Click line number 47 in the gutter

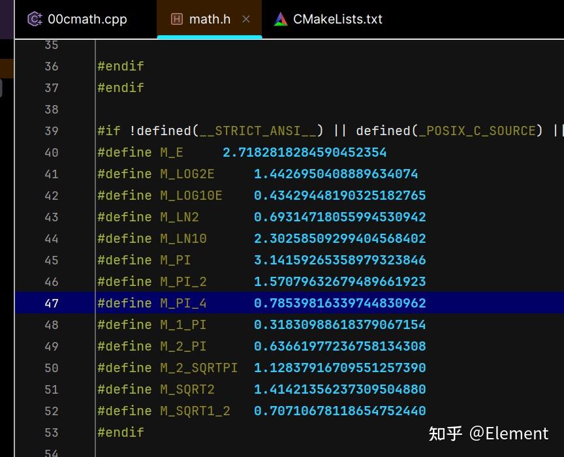[52, 303]
